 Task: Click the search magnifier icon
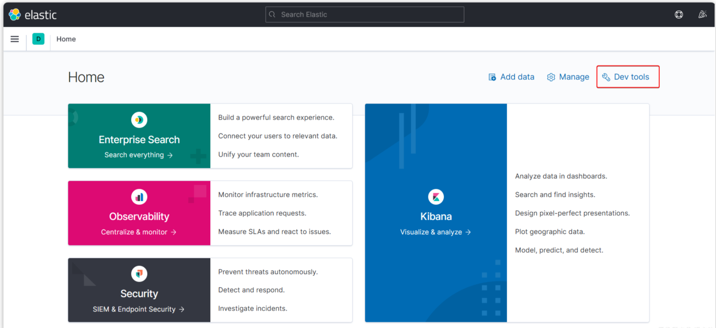point(272,14)
